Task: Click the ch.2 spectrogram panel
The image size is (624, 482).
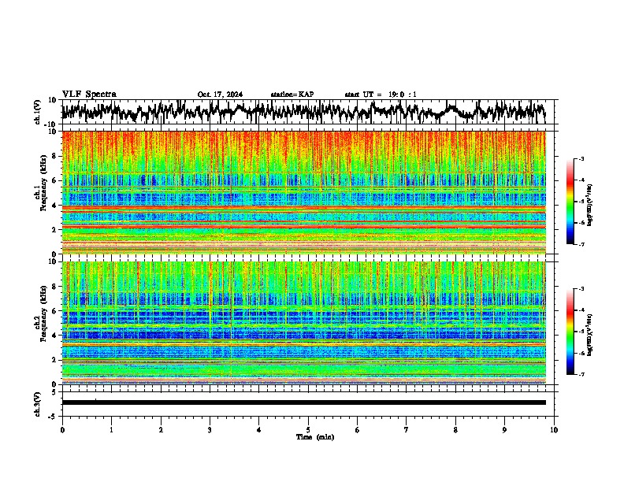Action: (304, 323)
